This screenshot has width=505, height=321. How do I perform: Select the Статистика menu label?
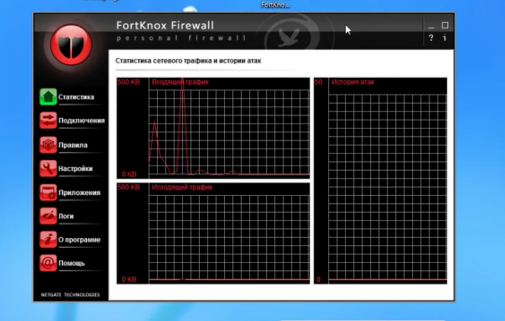(x=76, y=97)
